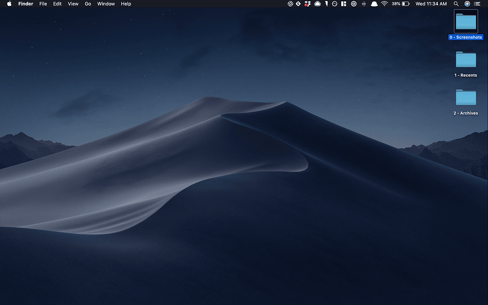The width and height of the screenshot is (488, 305).
Task: Open the Wi-Fi status menu
Action: click(x=384, y=4)
